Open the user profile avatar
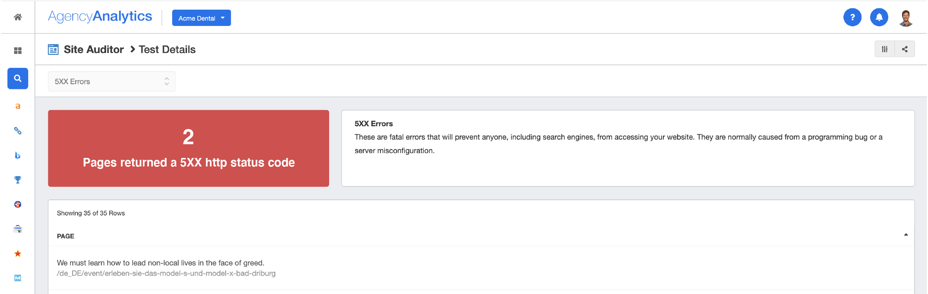The height and width of the screenshot is (294, 928). tap(906, 17)
